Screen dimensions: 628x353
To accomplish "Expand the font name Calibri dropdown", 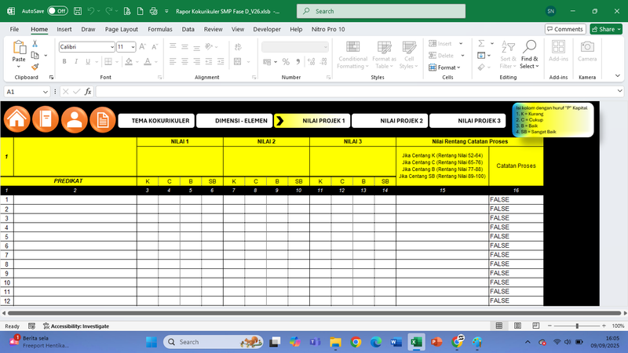I will point(111,47).
